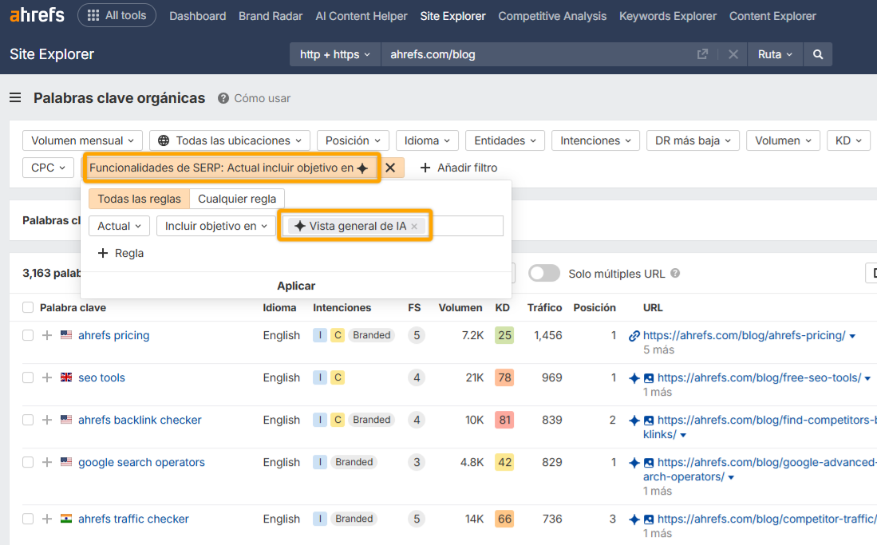Check the ahrefs pricing row checkbox
Screen dimensions: 877x545
pyautogui.click(x=28, y=335)
